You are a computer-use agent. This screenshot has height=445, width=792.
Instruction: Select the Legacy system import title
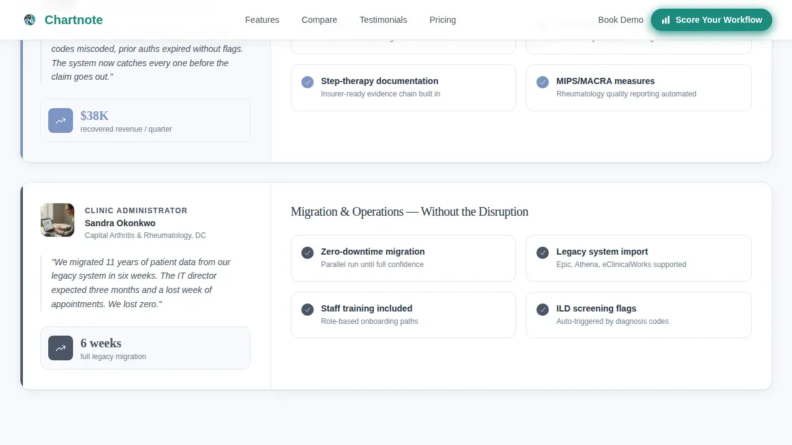[x=602, y=252]
